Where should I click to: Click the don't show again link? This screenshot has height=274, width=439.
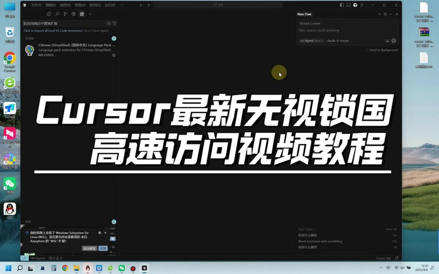[x=96, y=31]
